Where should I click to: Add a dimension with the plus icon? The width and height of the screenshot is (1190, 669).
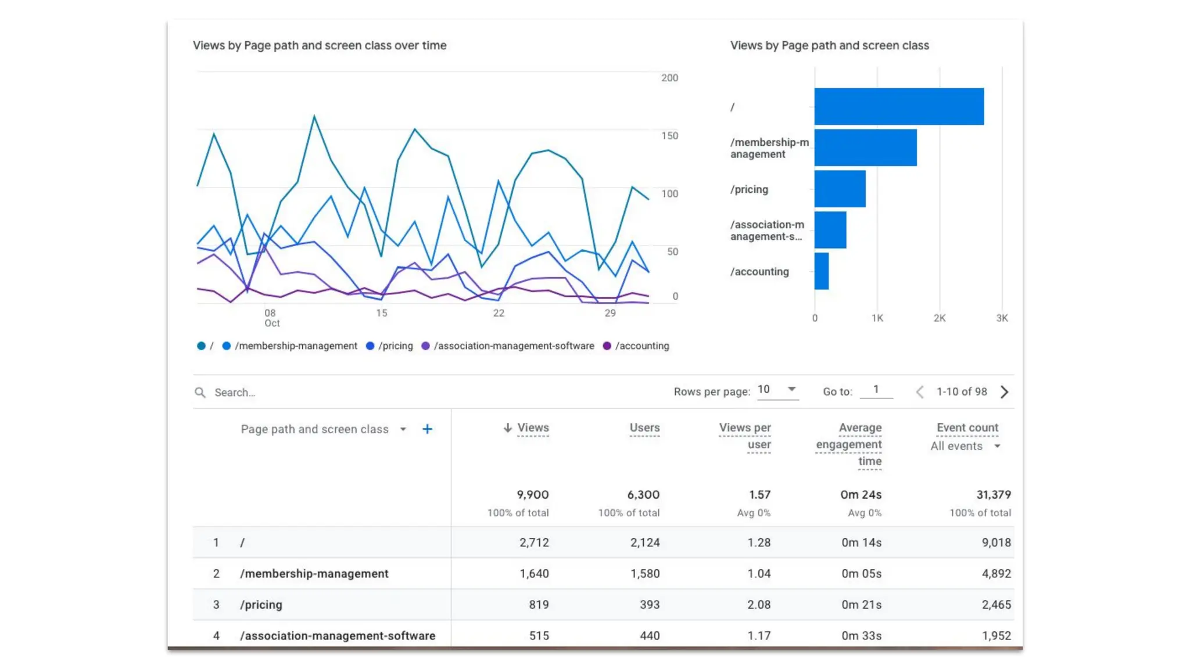427,429
